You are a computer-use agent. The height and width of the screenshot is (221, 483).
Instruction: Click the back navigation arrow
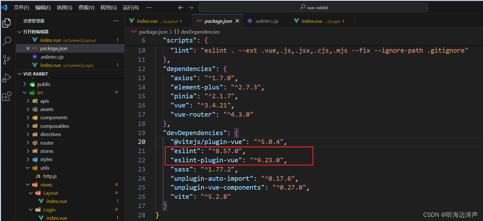pos(181,7)
